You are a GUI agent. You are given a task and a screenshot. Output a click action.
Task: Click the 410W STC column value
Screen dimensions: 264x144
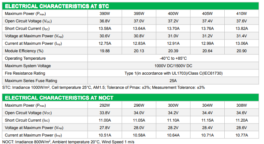click(x=242, y=13)
